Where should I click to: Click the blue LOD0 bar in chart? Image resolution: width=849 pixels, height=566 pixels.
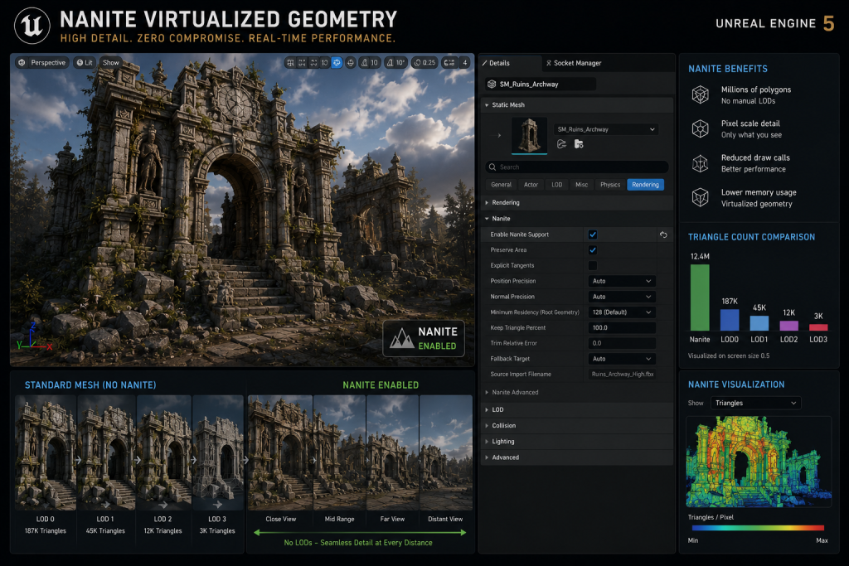coord(730,320)
